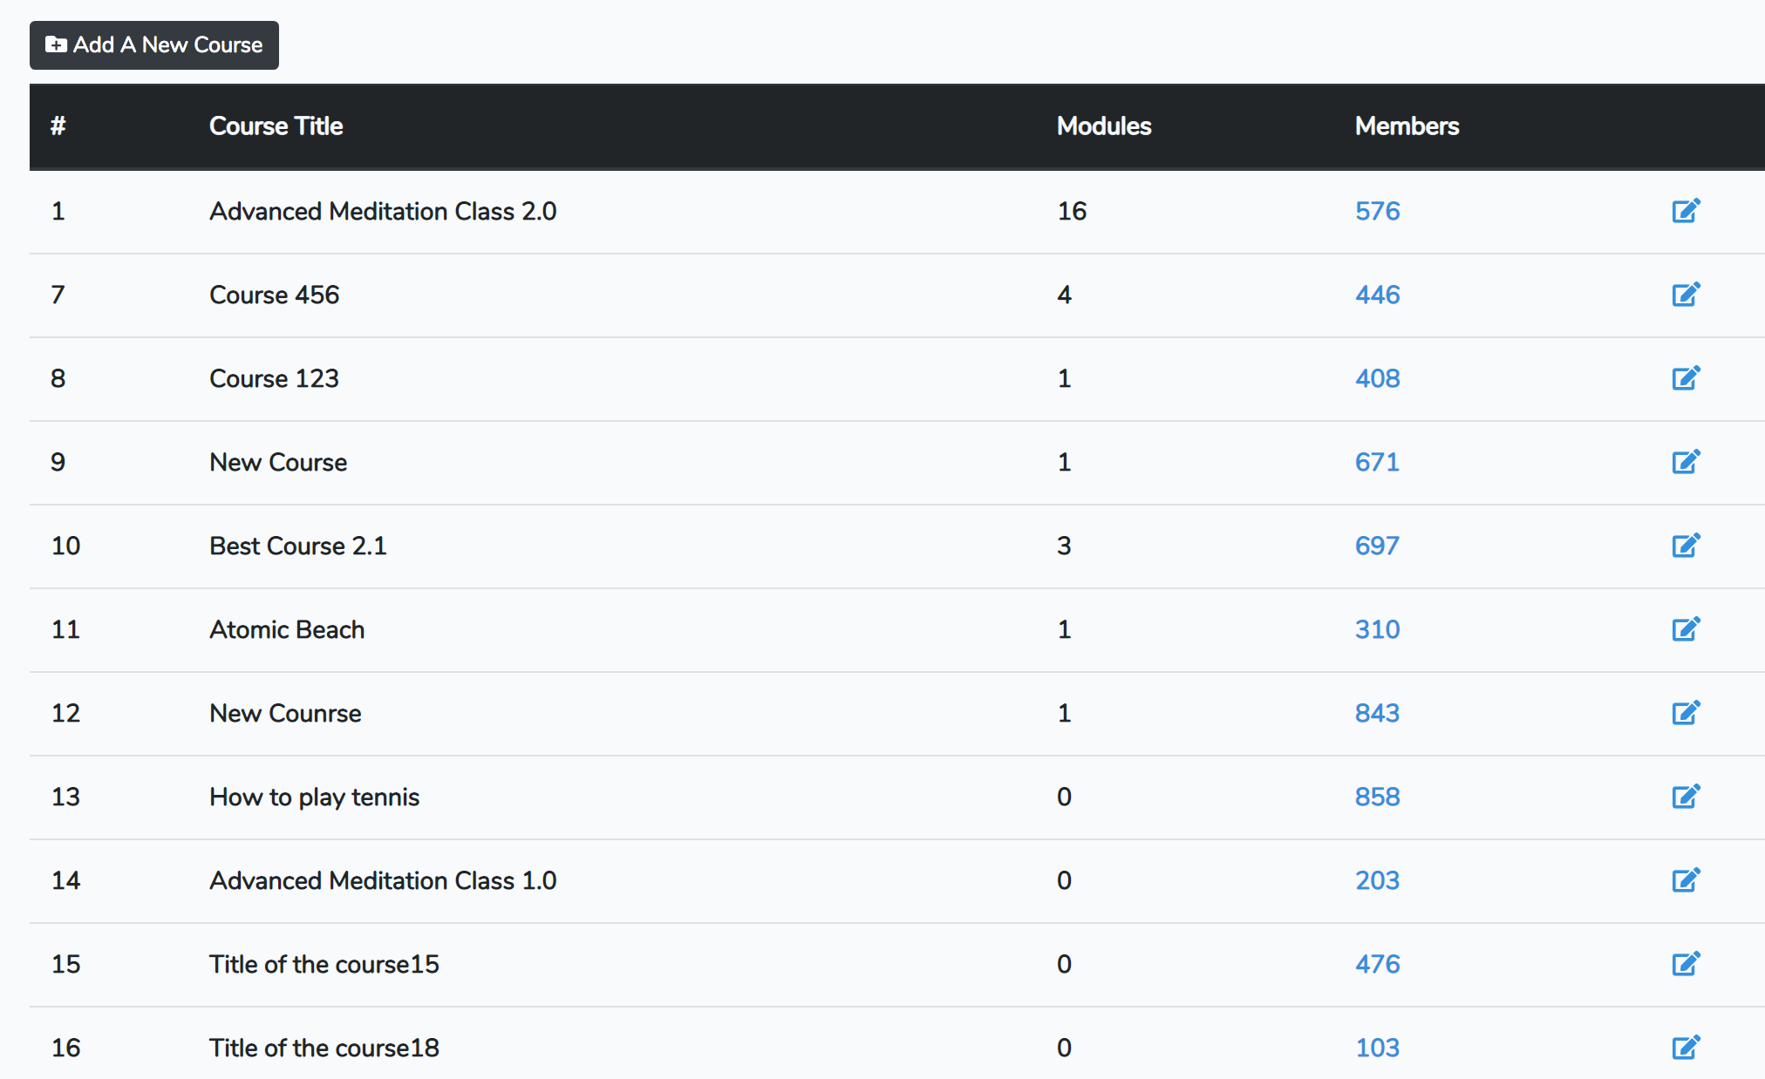This screenshot has width=1765, height=1079.
Task: Click edit icon for Title of the course15
Action: click(1686, 964)
